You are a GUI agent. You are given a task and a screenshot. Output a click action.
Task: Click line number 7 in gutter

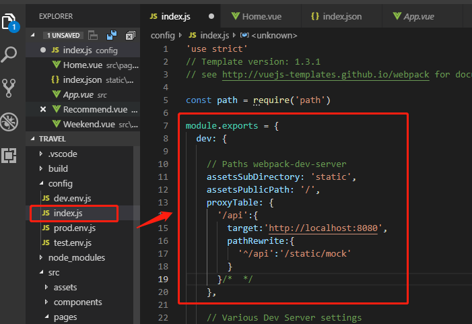point(166,125)
